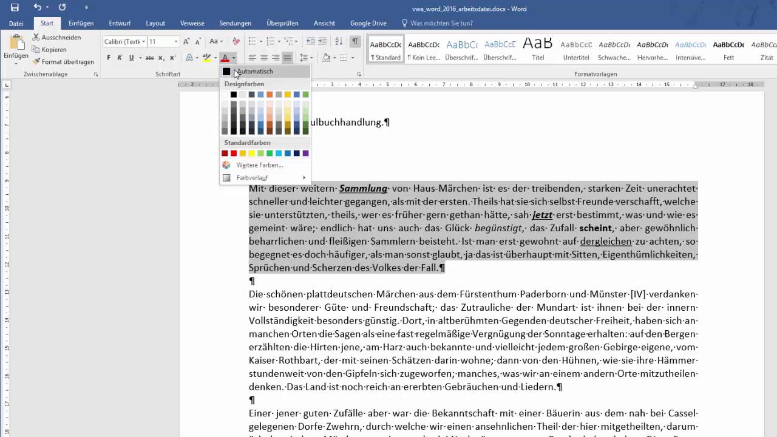Switch to the Entwurf tab
The height and width of the screenshot is (437, 777).
(120, 23)
